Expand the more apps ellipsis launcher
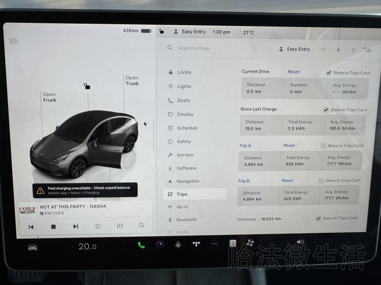The width and height of the screenshot is (381, 285). tap(214, 244)
